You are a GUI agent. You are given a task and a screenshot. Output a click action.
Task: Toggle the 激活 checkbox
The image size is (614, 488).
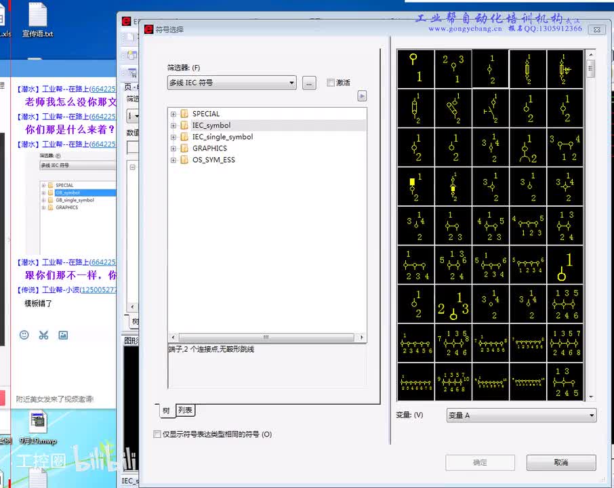[331, 83]
